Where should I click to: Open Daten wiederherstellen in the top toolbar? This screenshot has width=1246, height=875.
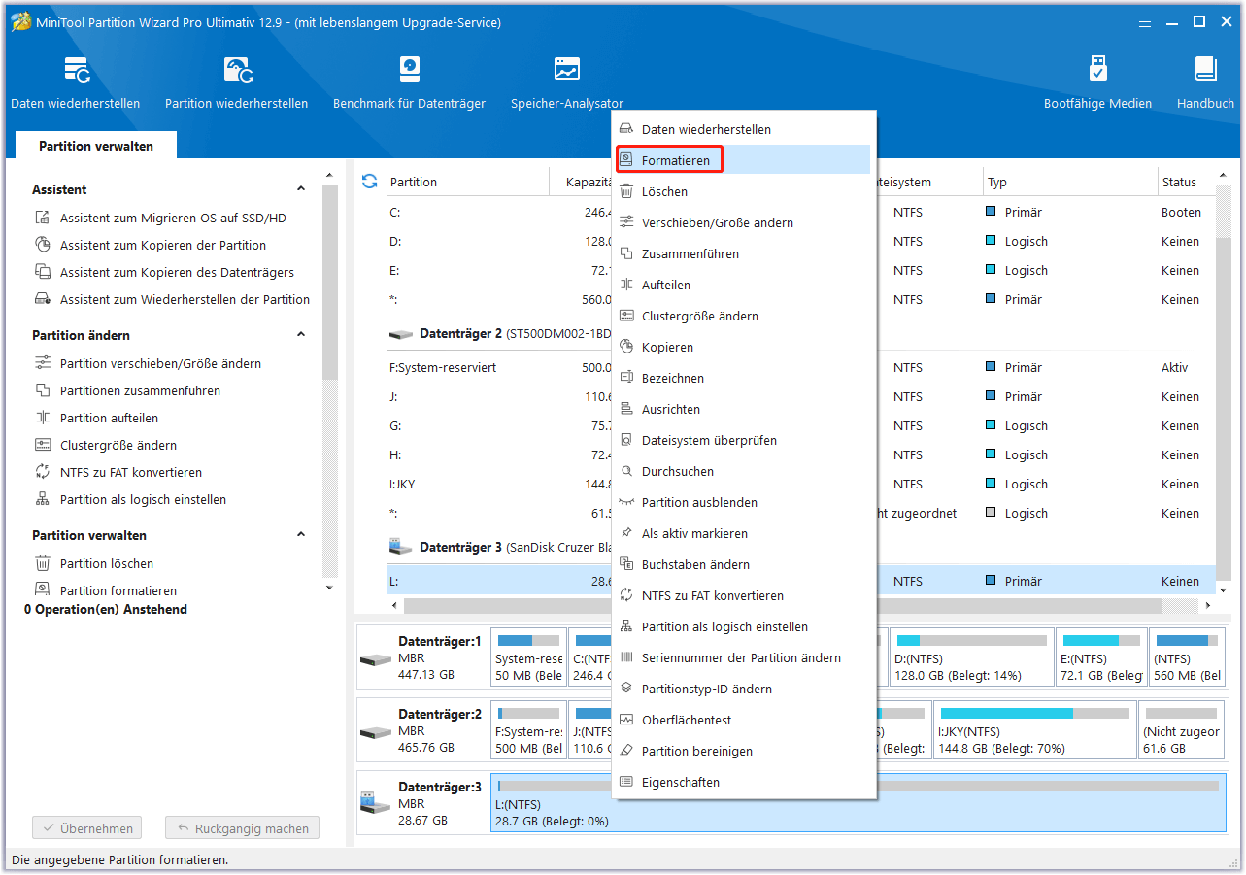tap(76, 83)
